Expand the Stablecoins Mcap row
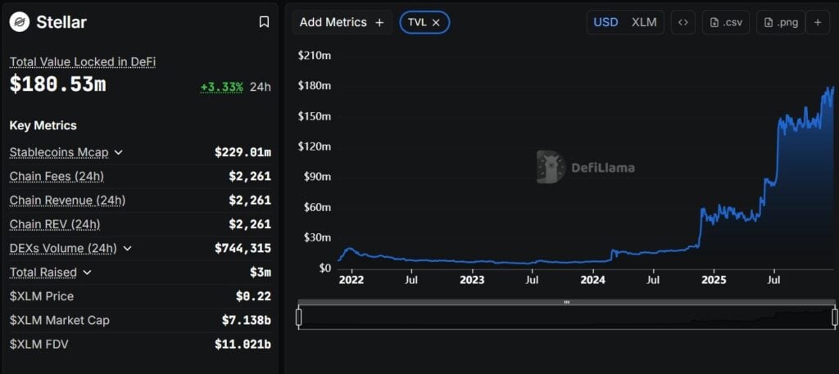The width and height of the screenshot is (839, 374). [x=118, y=152]
